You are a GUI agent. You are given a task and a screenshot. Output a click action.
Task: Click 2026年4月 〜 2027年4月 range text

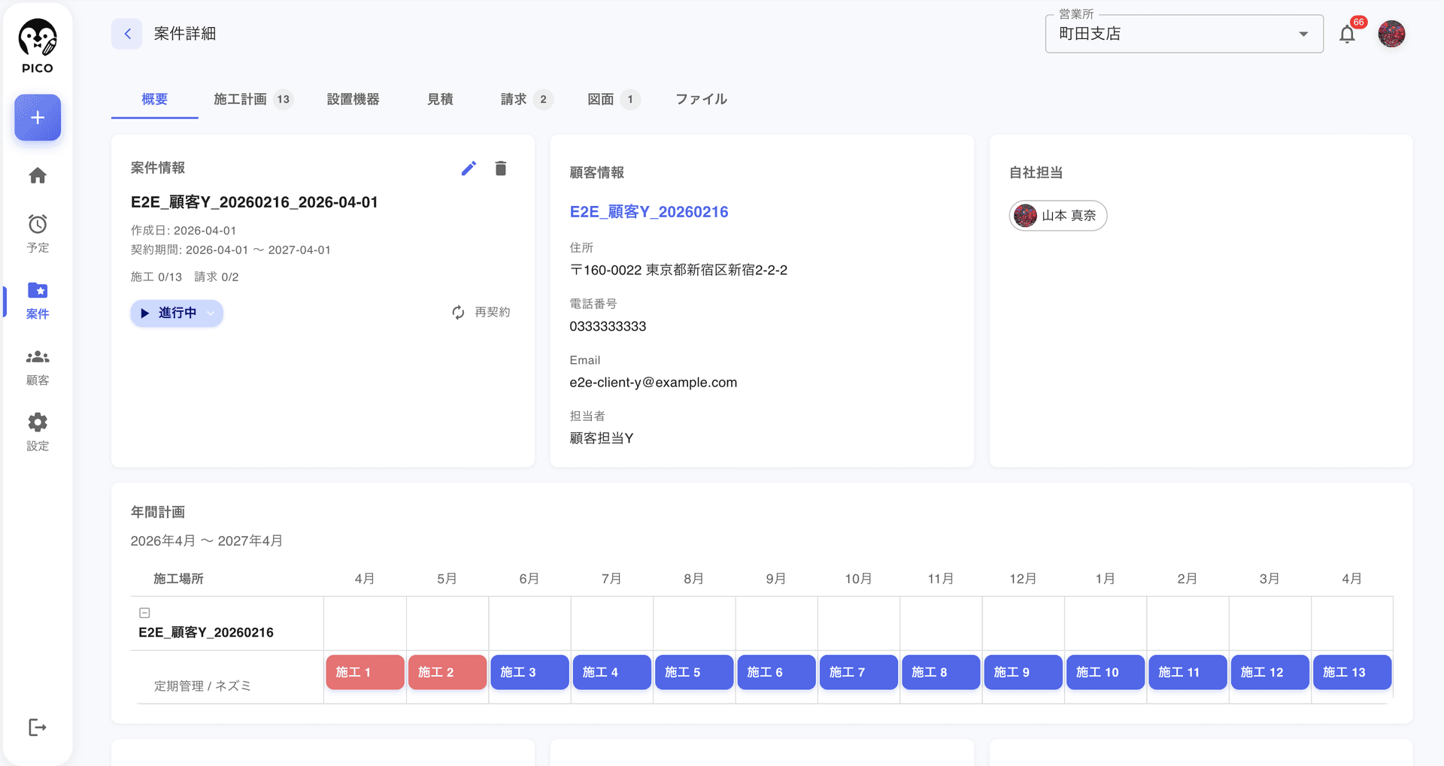click(207, 541)
